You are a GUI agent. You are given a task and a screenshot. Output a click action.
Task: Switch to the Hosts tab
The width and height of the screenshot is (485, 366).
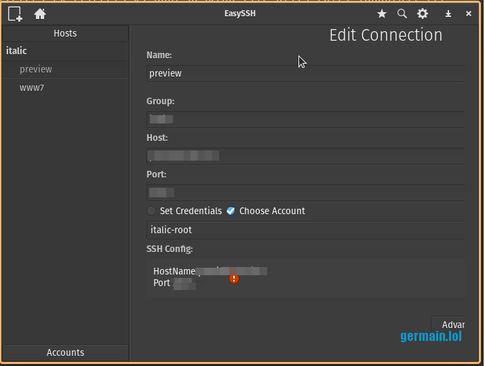(x=65, y=33)
